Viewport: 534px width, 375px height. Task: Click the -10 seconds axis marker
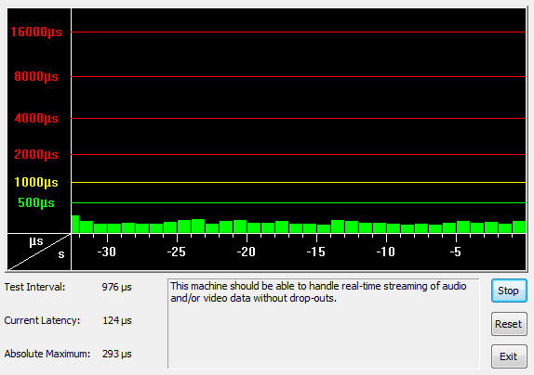[x=386, y=252]
